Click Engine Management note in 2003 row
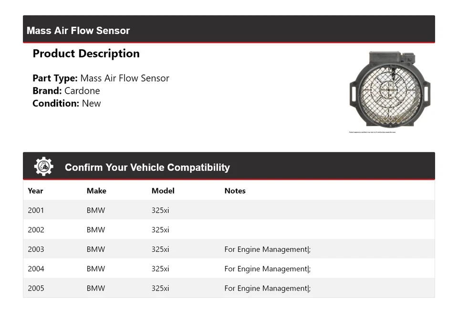458x313 pixels. (267, 249)
